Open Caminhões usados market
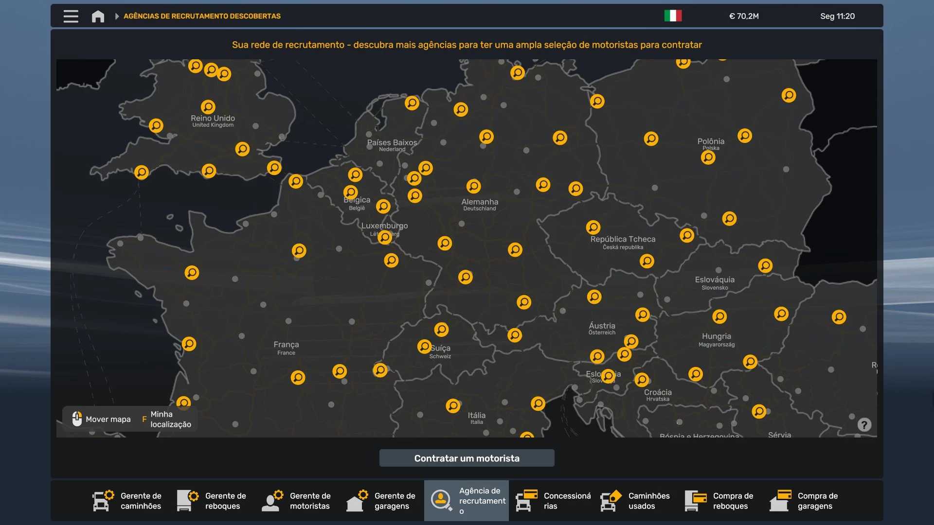Image resolution: width=934 pixels, height=525 pixels. point(636,501)
